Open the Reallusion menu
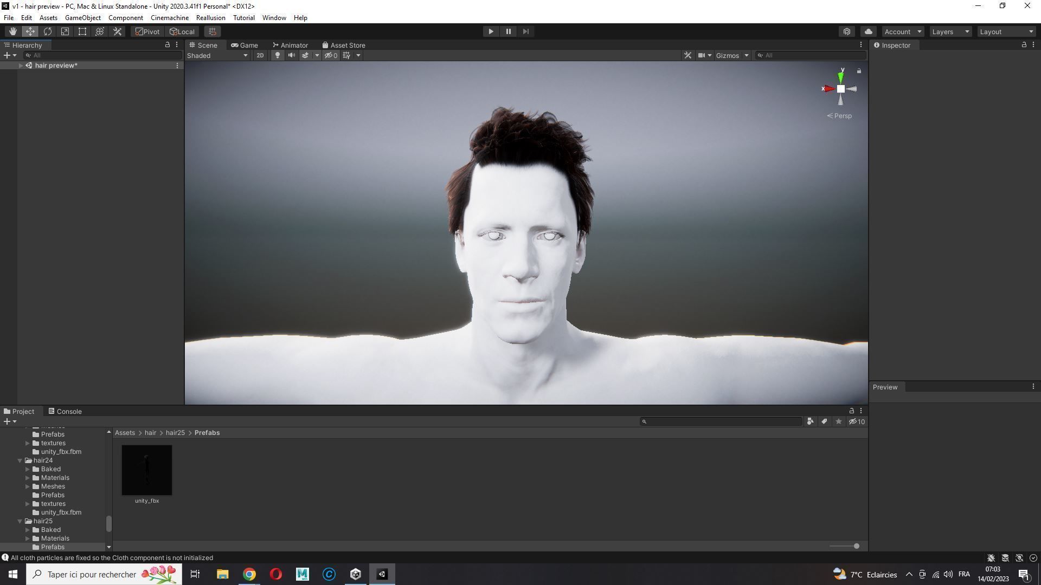This screenshot has width=1041, height=585. (210, 18)
